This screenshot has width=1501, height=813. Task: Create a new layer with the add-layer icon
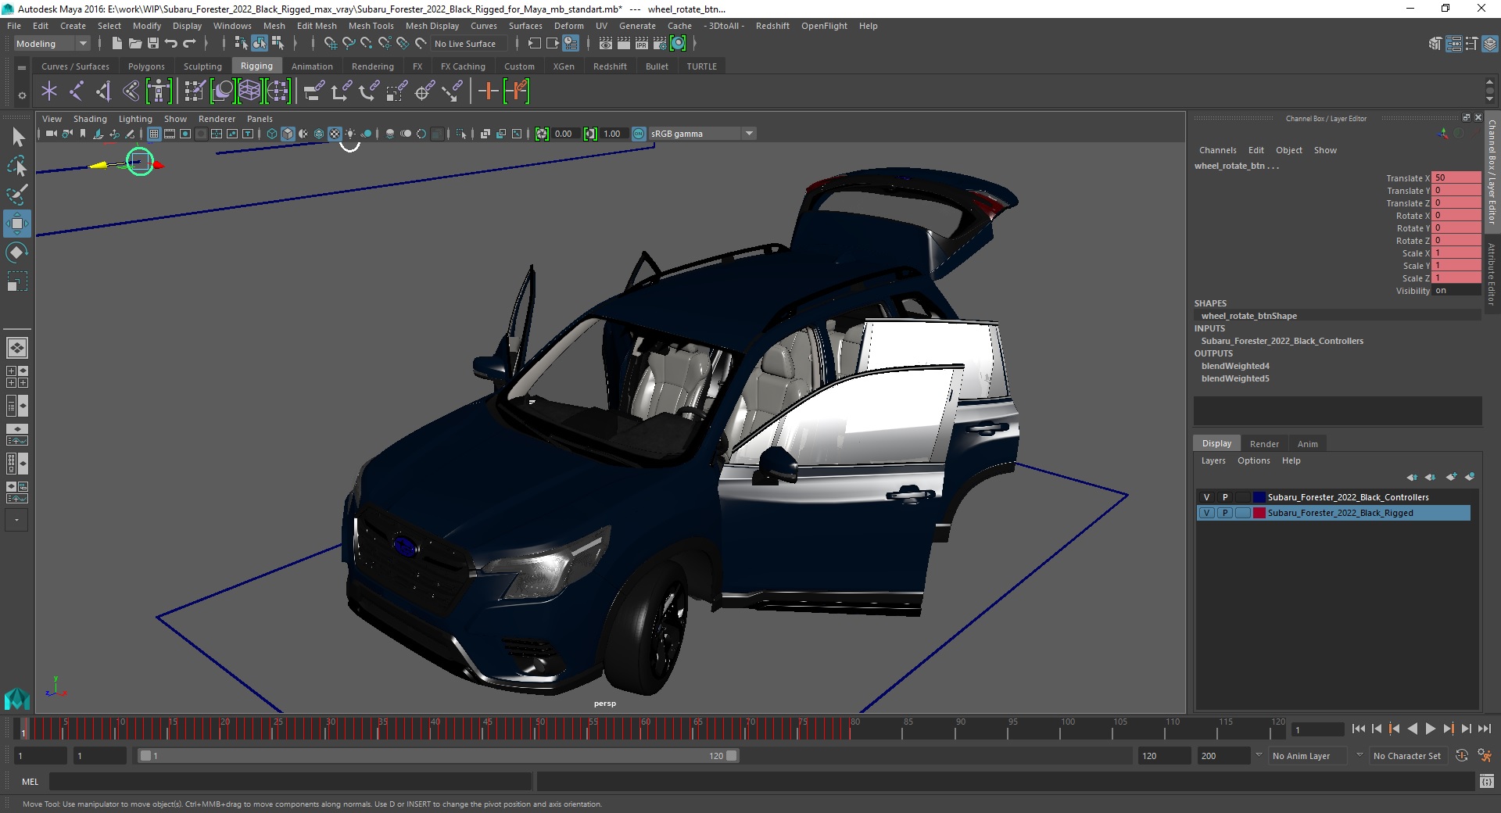click(1452, 477)
